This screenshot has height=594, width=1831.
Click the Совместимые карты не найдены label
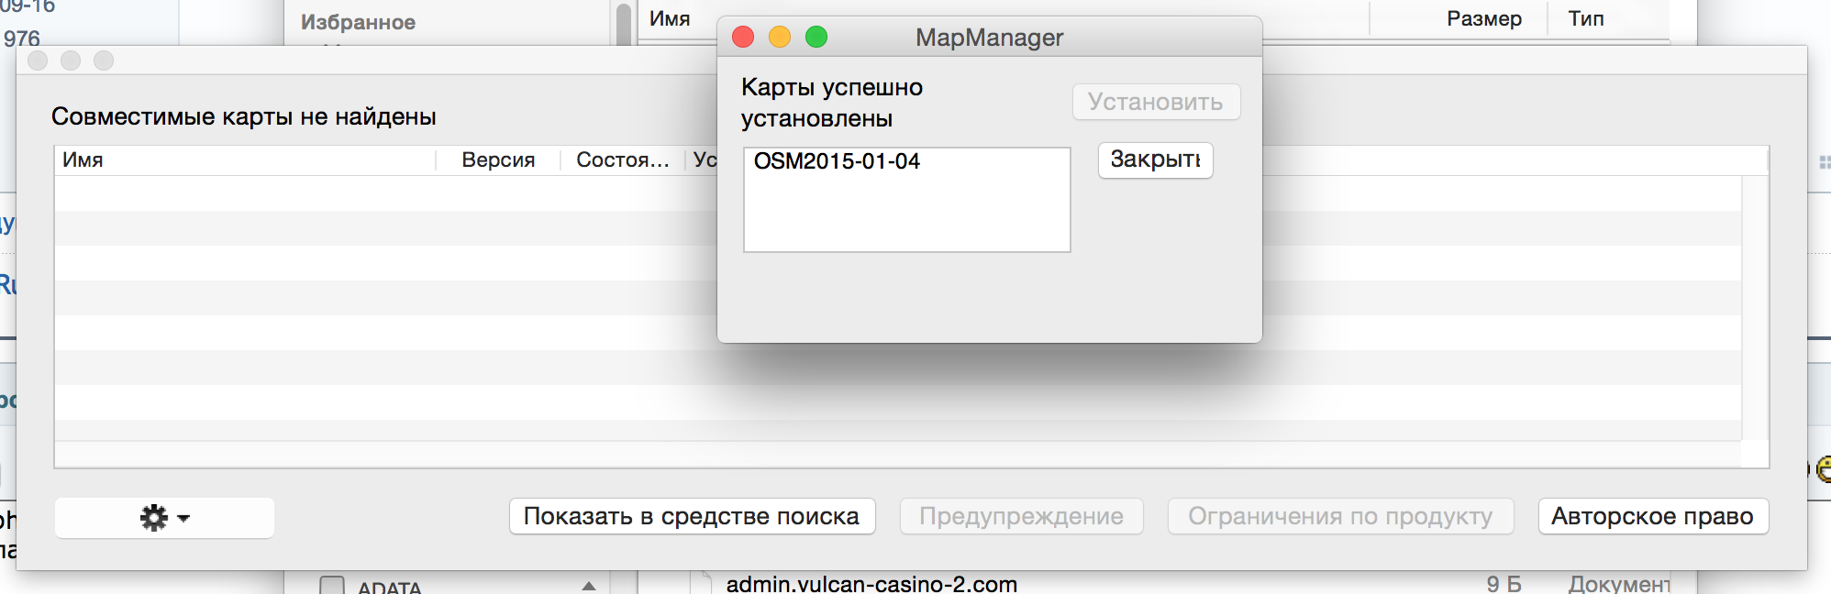point(244,116)
